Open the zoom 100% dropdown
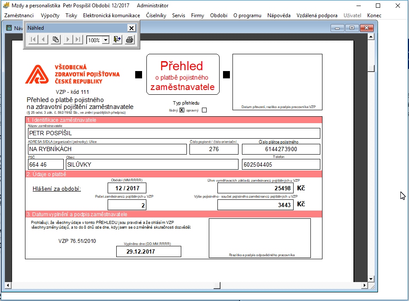Image resolution: width=409 pixels, height=301 pixels. pyautogui.click(x=105, y=40)
